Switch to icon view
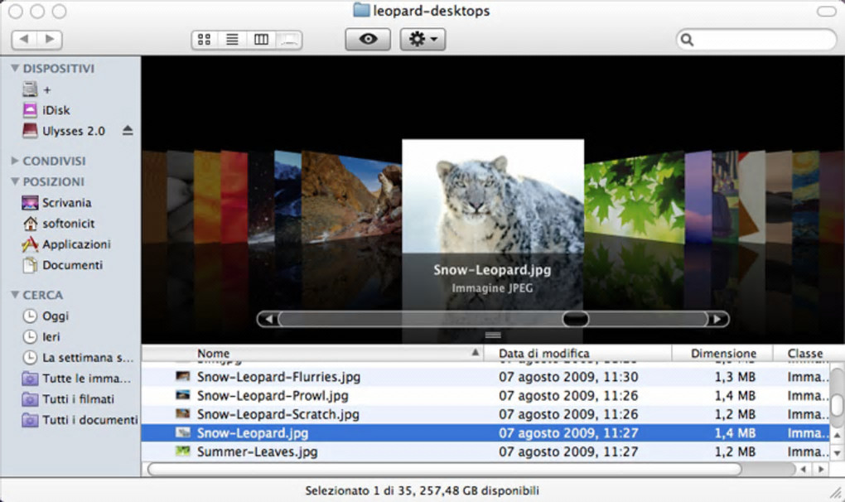 click(x=205, y=40)
